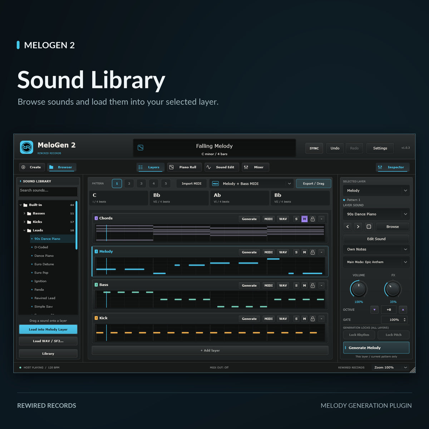Image resolution: width=429 pixels, height=429 pixels.
Task: Click Generate Melody button
Action: tap(376, 347)
